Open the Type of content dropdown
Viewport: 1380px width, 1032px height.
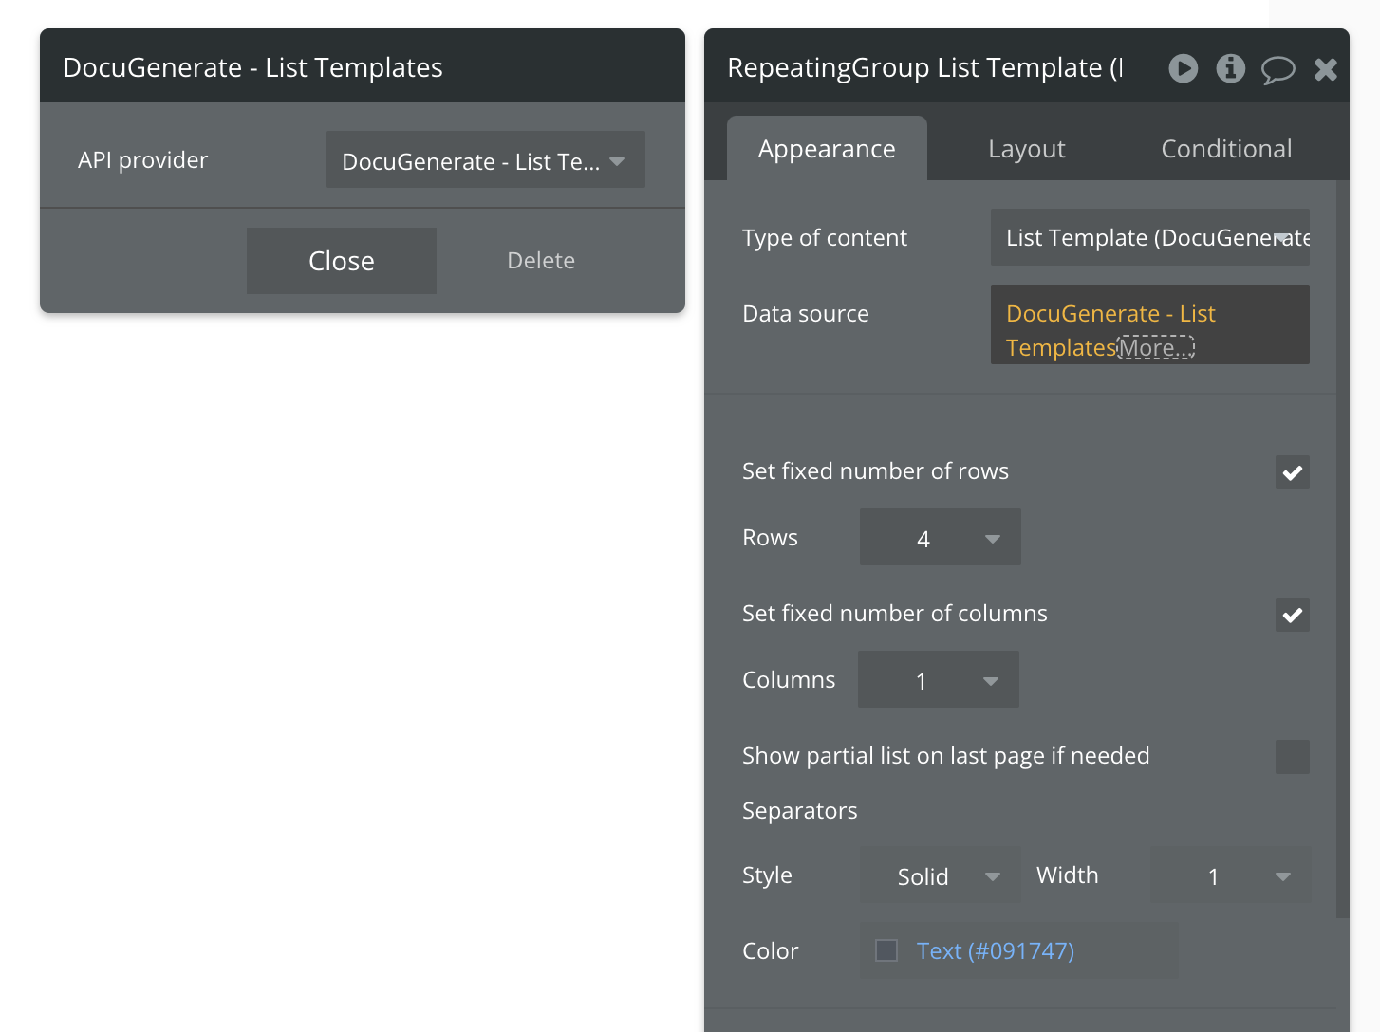1150,237
